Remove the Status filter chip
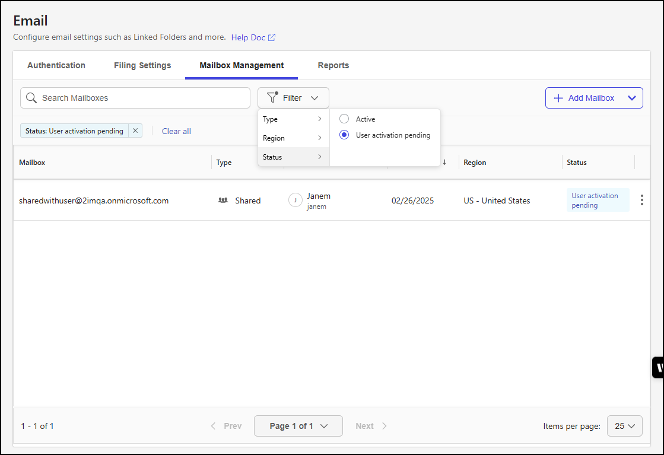Image resolution: width=664 pixels, height=455 pixels. [x=135, y=131]
